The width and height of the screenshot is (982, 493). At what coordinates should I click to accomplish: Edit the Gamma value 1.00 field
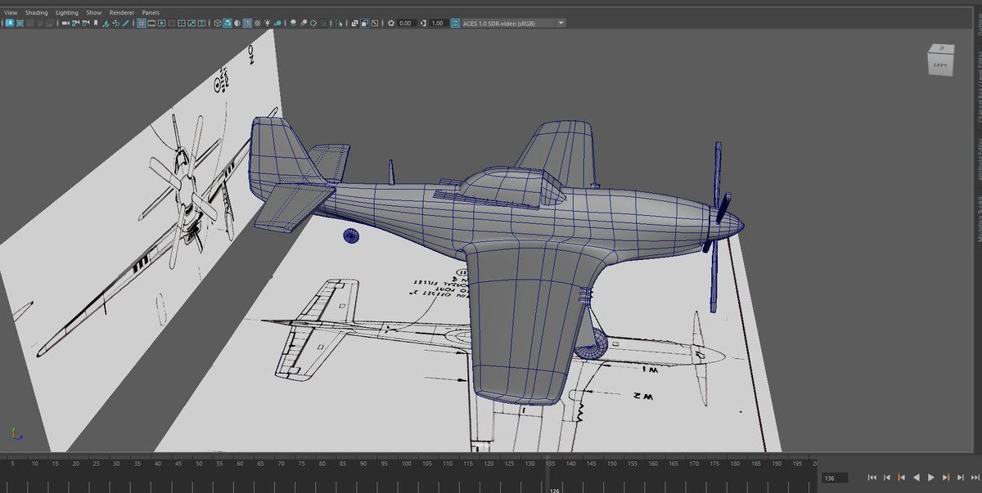[439, 23]
